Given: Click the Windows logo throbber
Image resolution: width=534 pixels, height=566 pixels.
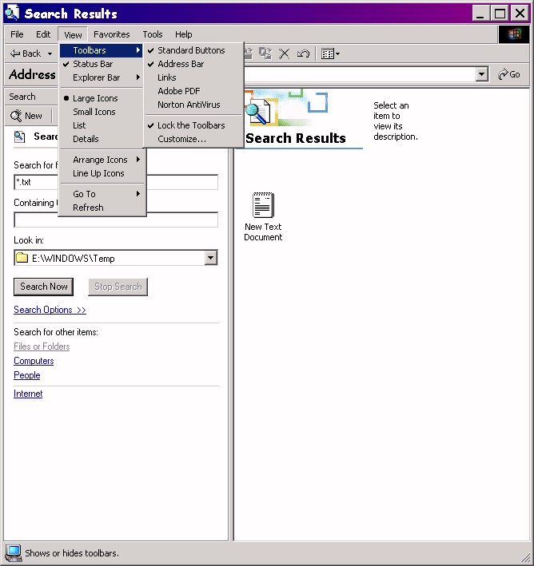Looking at the screenshot, I should pyautogui.click(x=514, y=34).
